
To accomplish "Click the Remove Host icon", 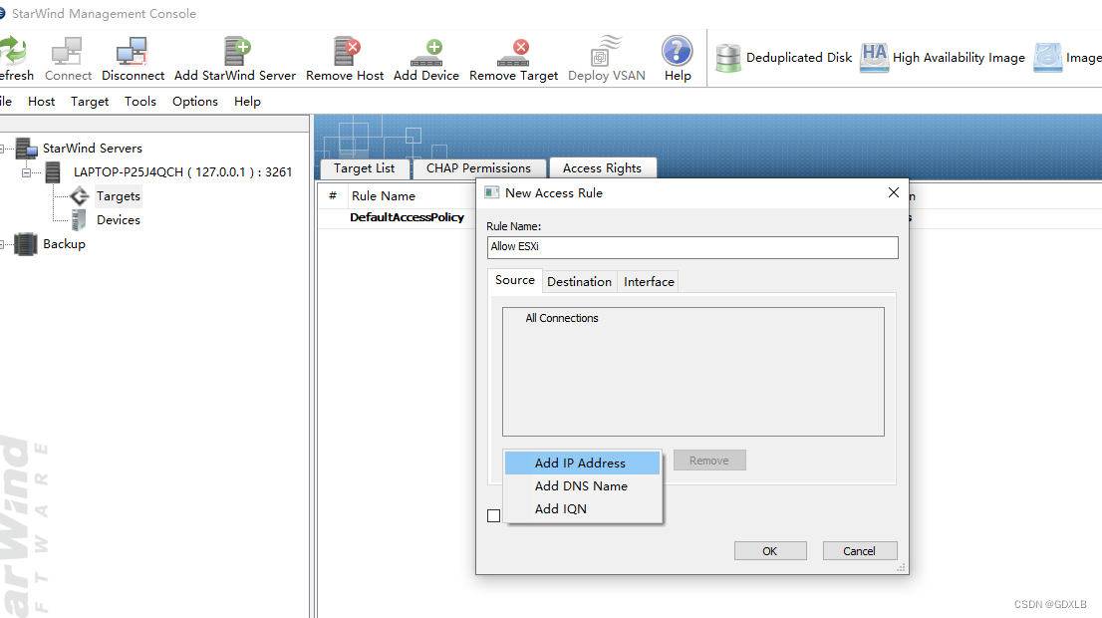I will [x=347, y=51].
